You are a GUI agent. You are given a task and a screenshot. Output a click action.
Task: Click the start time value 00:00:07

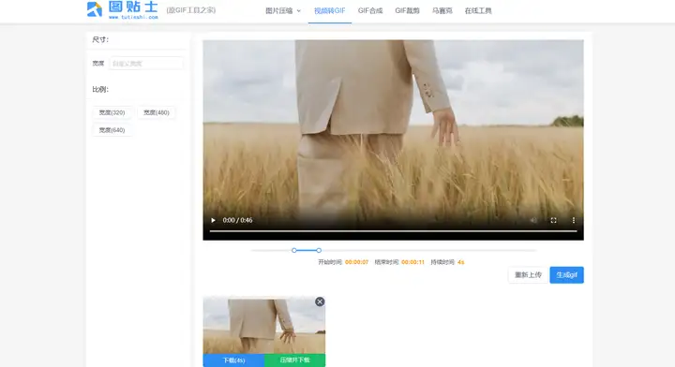(356, 262)
